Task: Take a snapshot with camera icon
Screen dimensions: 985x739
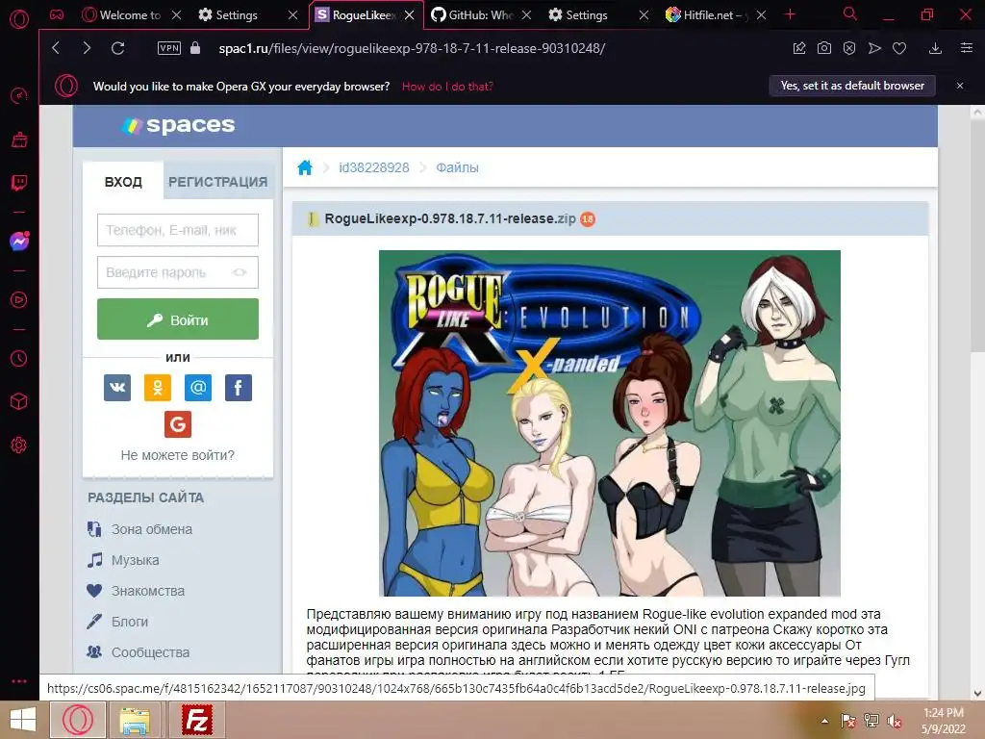Action: [824, 48]
